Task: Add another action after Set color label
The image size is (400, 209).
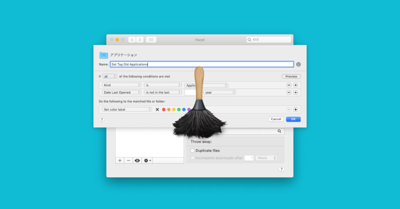Action: pos(296,109)
